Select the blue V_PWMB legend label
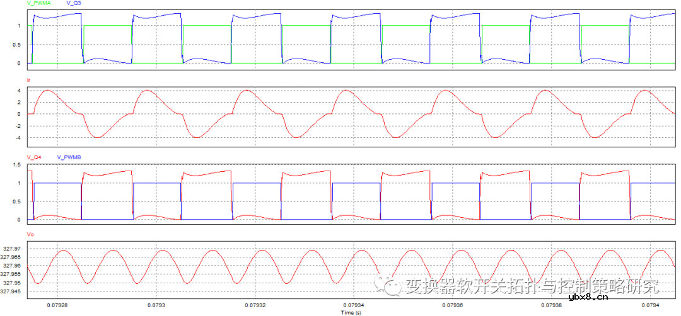The width and height of the screenshot is (681, 316). (x=69, y=157)
